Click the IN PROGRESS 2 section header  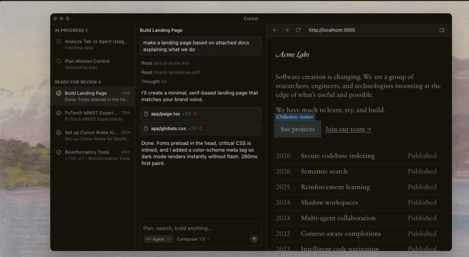(71, 31)
